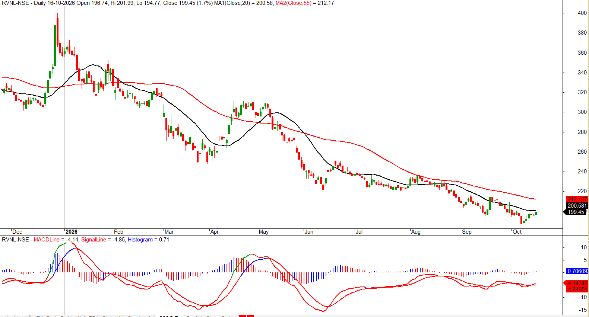The width and height of the screenshot is (589, 317).
Task: Click the May label on time axis
Action: 264,232
